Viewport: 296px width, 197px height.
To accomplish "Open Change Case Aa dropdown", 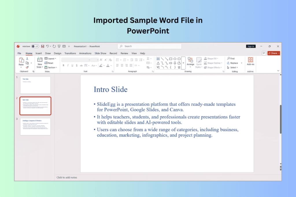I will (94, 65).
